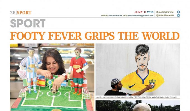Open the football cake photo
The image size is (190, 111).
coord(52,77)
